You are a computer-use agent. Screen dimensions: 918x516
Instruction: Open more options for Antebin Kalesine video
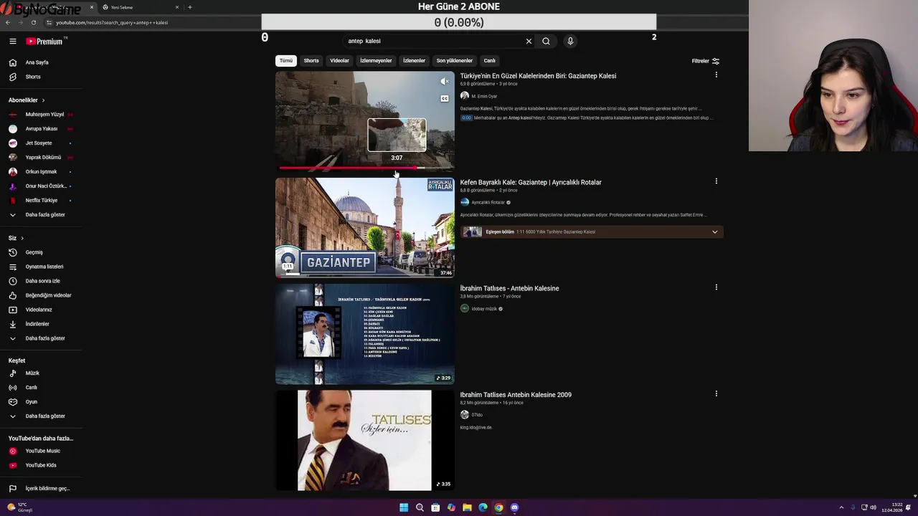click(x=716, y=287)
